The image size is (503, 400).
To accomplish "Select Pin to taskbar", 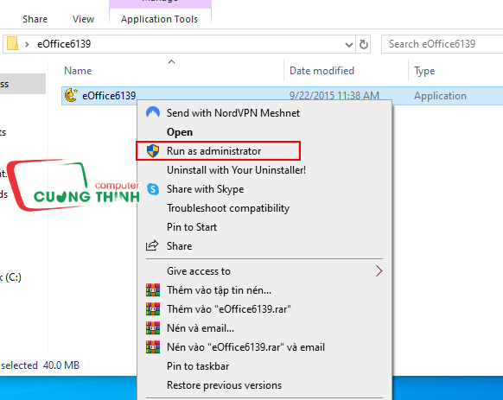I will tap(198, 366).
